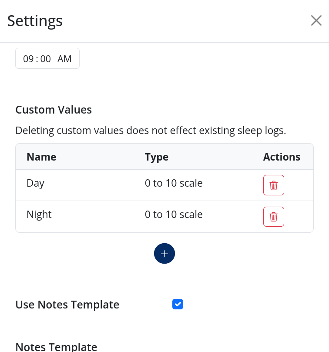Click the Settings title
This screenshot has height=352, width=329.
point(35,21)
